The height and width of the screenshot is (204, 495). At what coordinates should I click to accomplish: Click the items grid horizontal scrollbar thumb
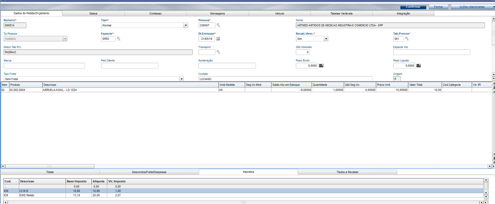[50, 166]
